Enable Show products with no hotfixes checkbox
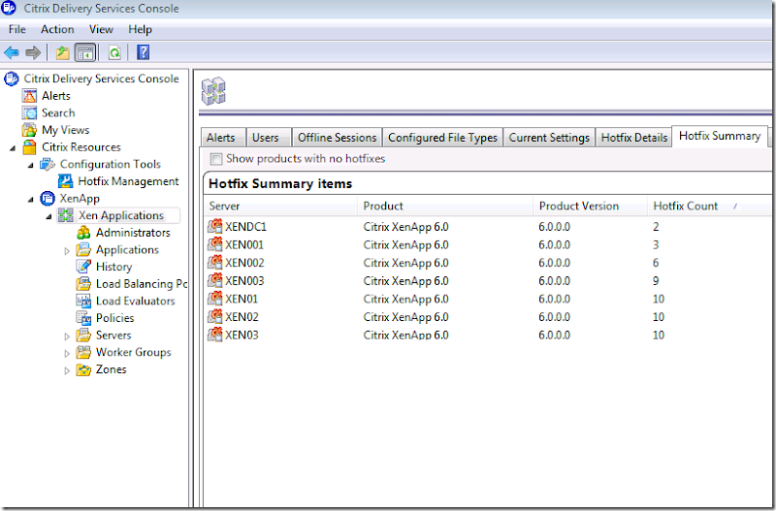 (x=215, y=159)
